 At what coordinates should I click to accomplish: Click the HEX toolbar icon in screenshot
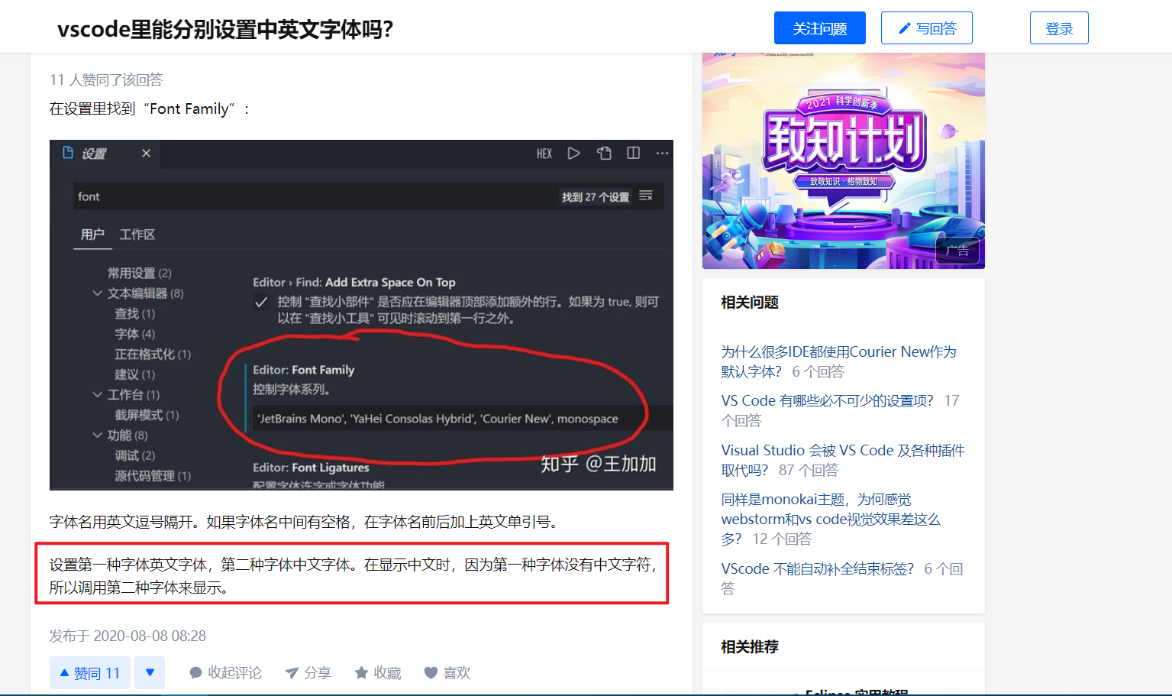pos(544,154)
